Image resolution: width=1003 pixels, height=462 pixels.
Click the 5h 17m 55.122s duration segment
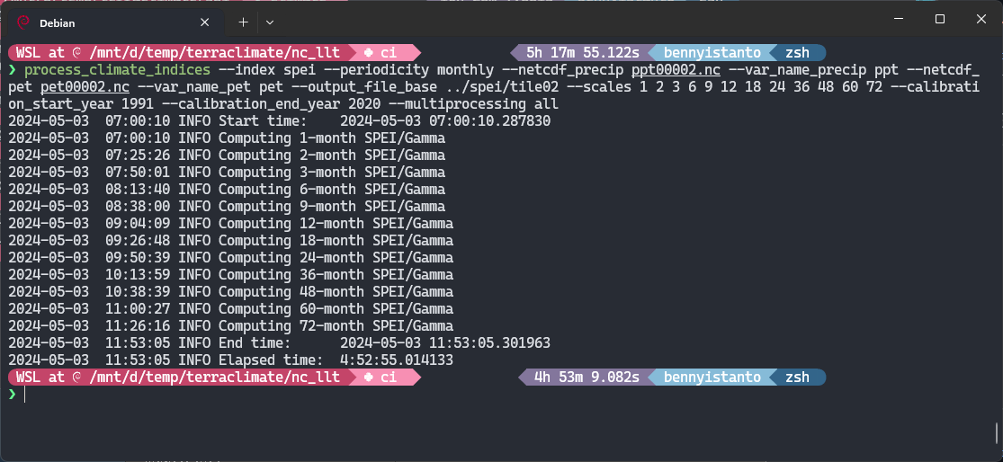point(583,52)
